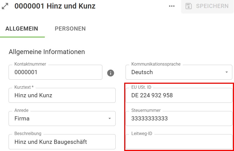Click the EU USt. ID field

point(179,96)
